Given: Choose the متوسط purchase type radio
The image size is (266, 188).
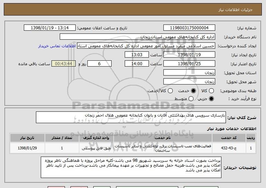Looking at the screenshot, I should click(191, 99).
